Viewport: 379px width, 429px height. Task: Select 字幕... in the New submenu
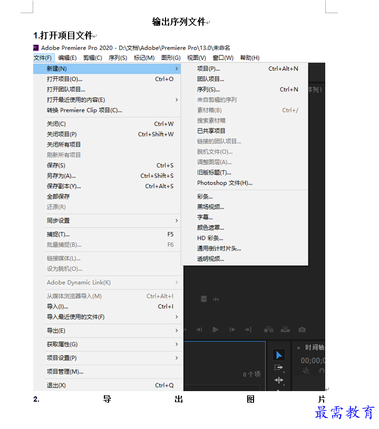pyautogui.click(x=245, y=217)
